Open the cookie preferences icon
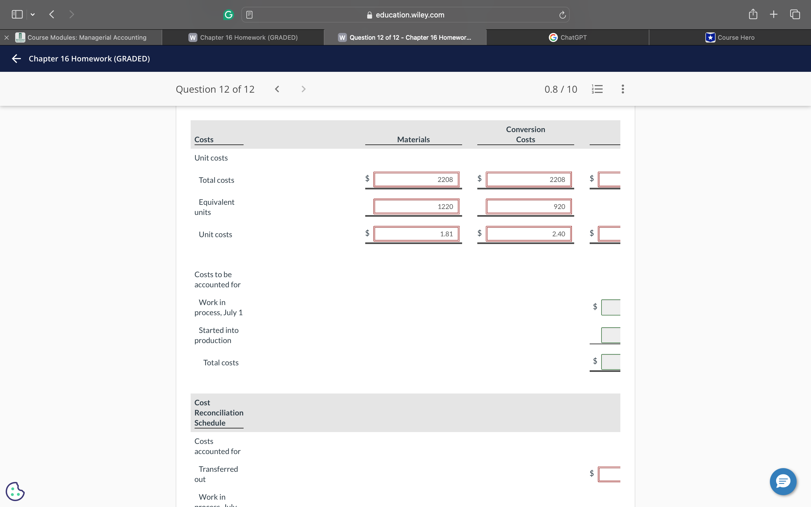The height and width of the screenshot is (507, 811). coord(15,491)
